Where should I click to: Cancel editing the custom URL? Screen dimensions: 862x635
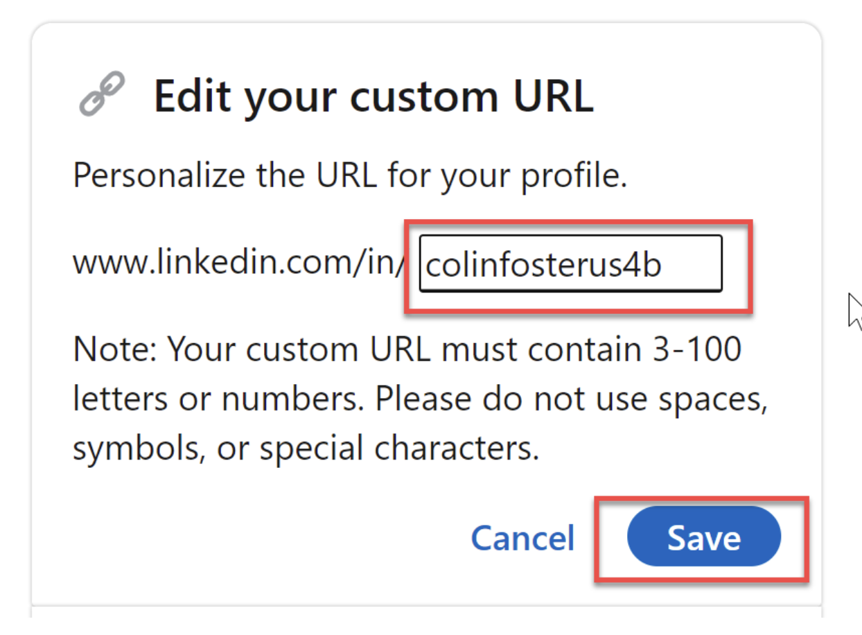(522, 537)
